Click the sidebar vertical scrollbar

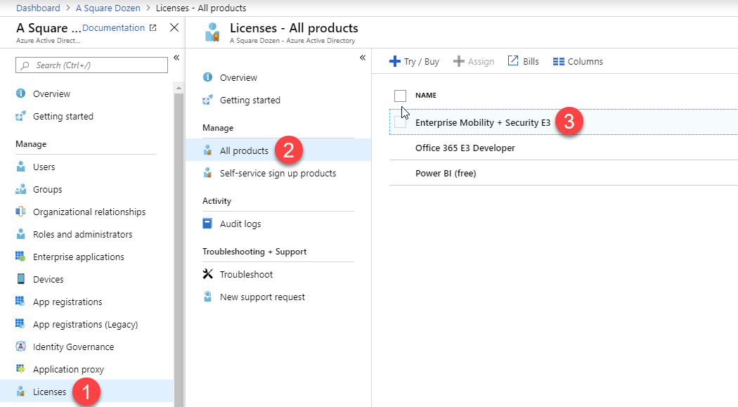(179, 246)
